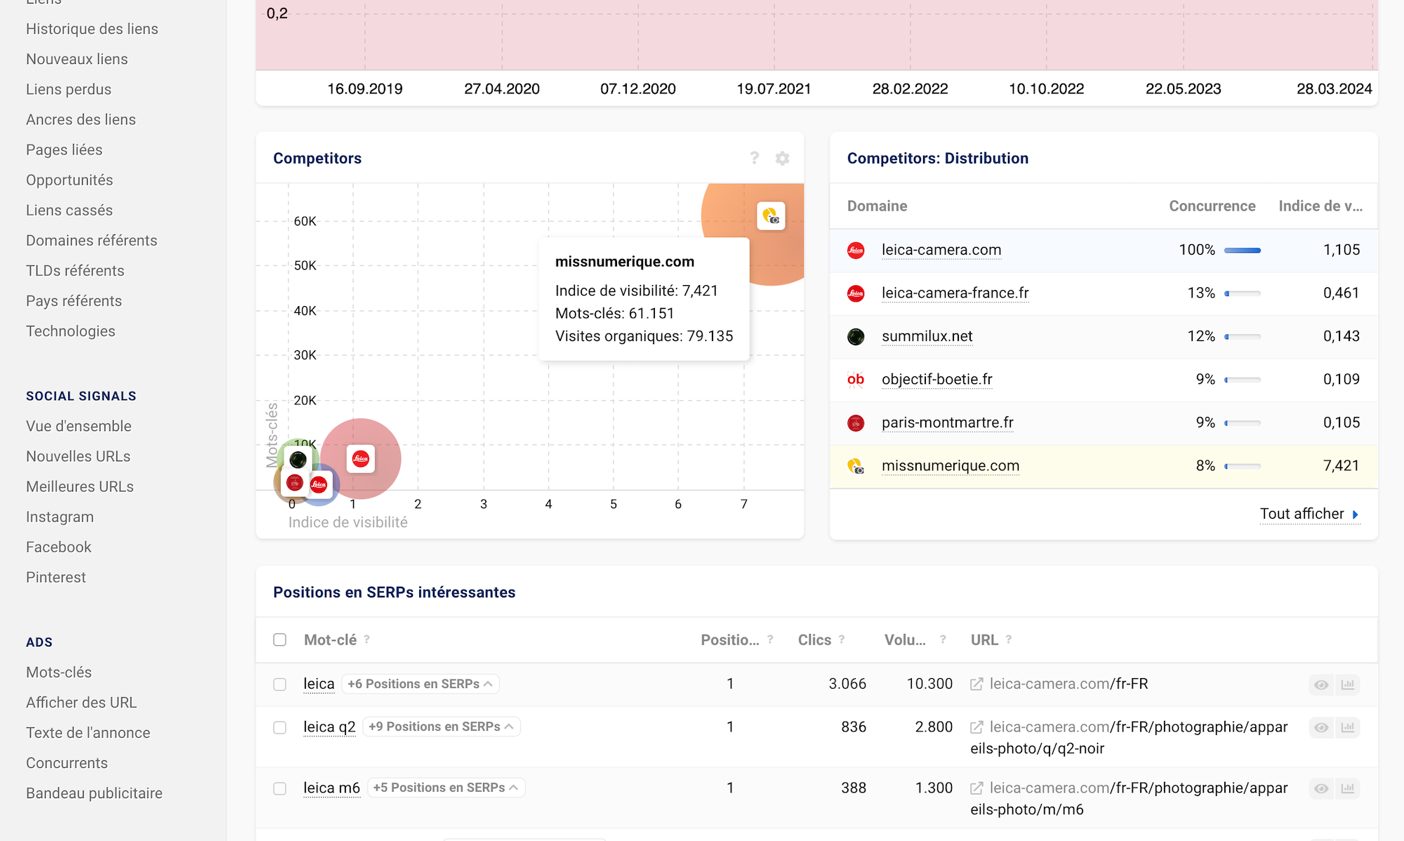Sort by Domaine column header

877,206
